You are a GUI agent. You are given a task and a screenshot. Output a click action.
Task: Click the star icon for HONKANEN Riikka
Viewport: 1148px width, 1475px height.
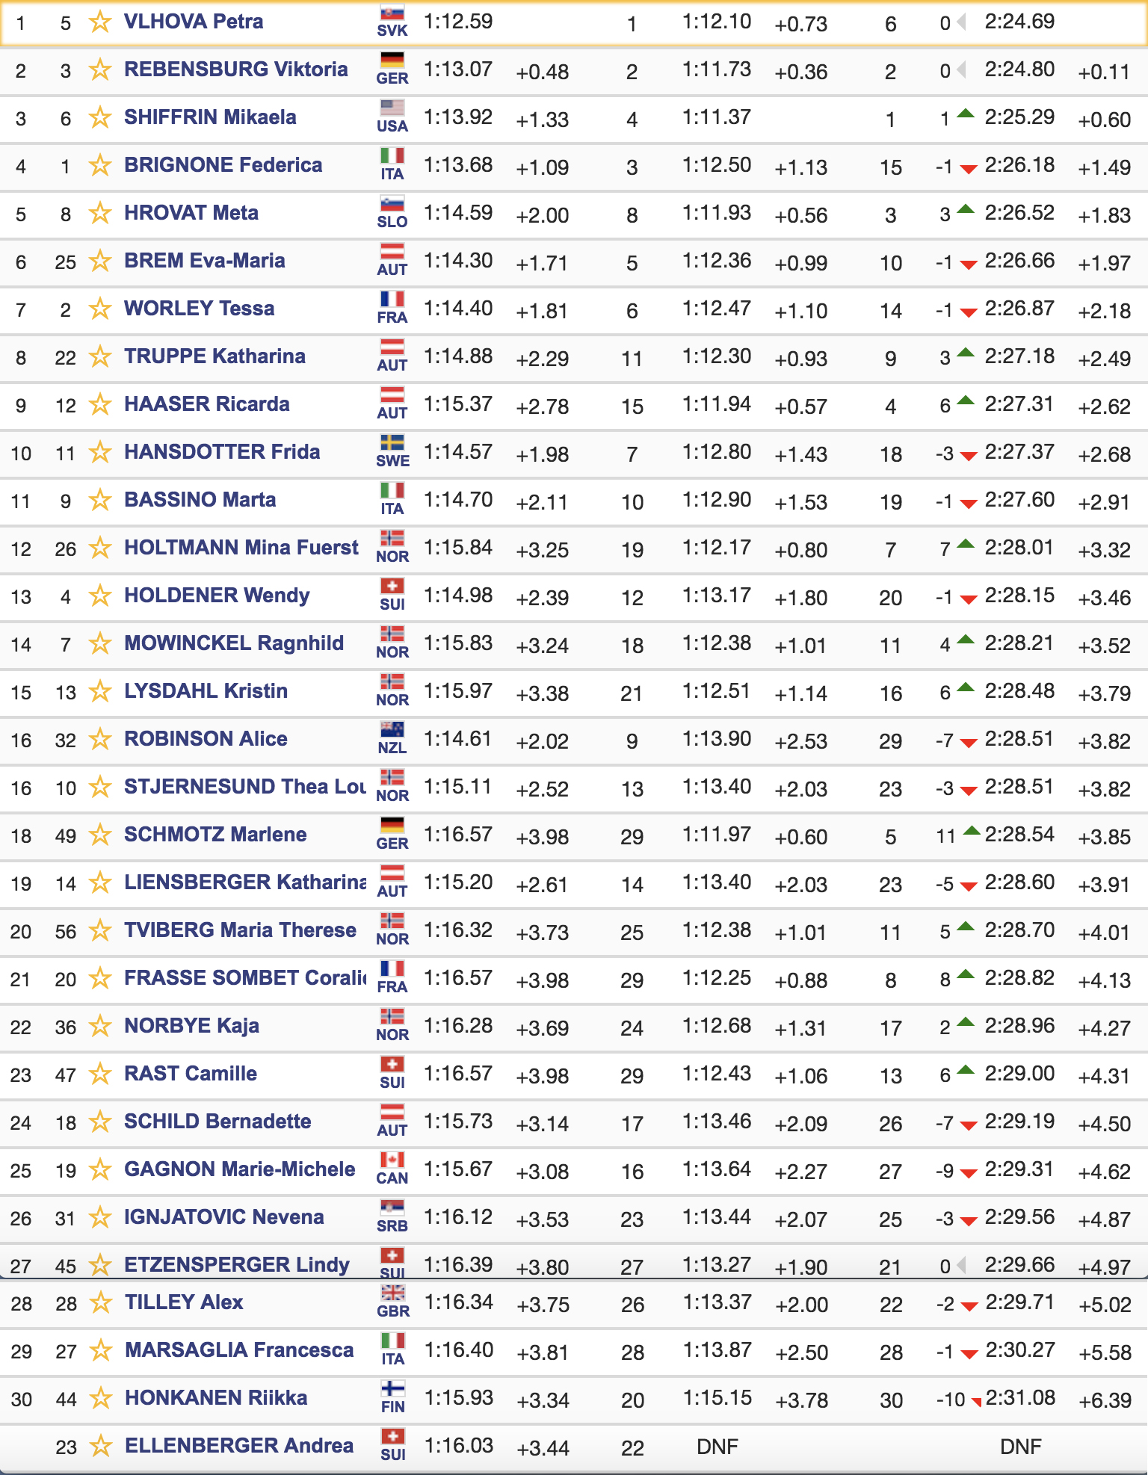[x=101, y=1398]
